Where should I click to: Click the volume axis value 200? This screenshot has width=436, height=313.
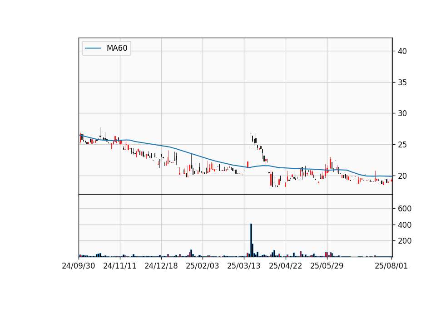pyautogui.click(x=405, y=241)
